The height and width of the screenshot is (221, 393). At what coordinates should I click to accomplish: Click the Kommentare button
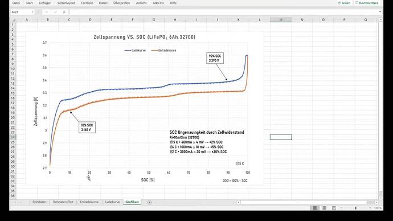tap(367, 3)
